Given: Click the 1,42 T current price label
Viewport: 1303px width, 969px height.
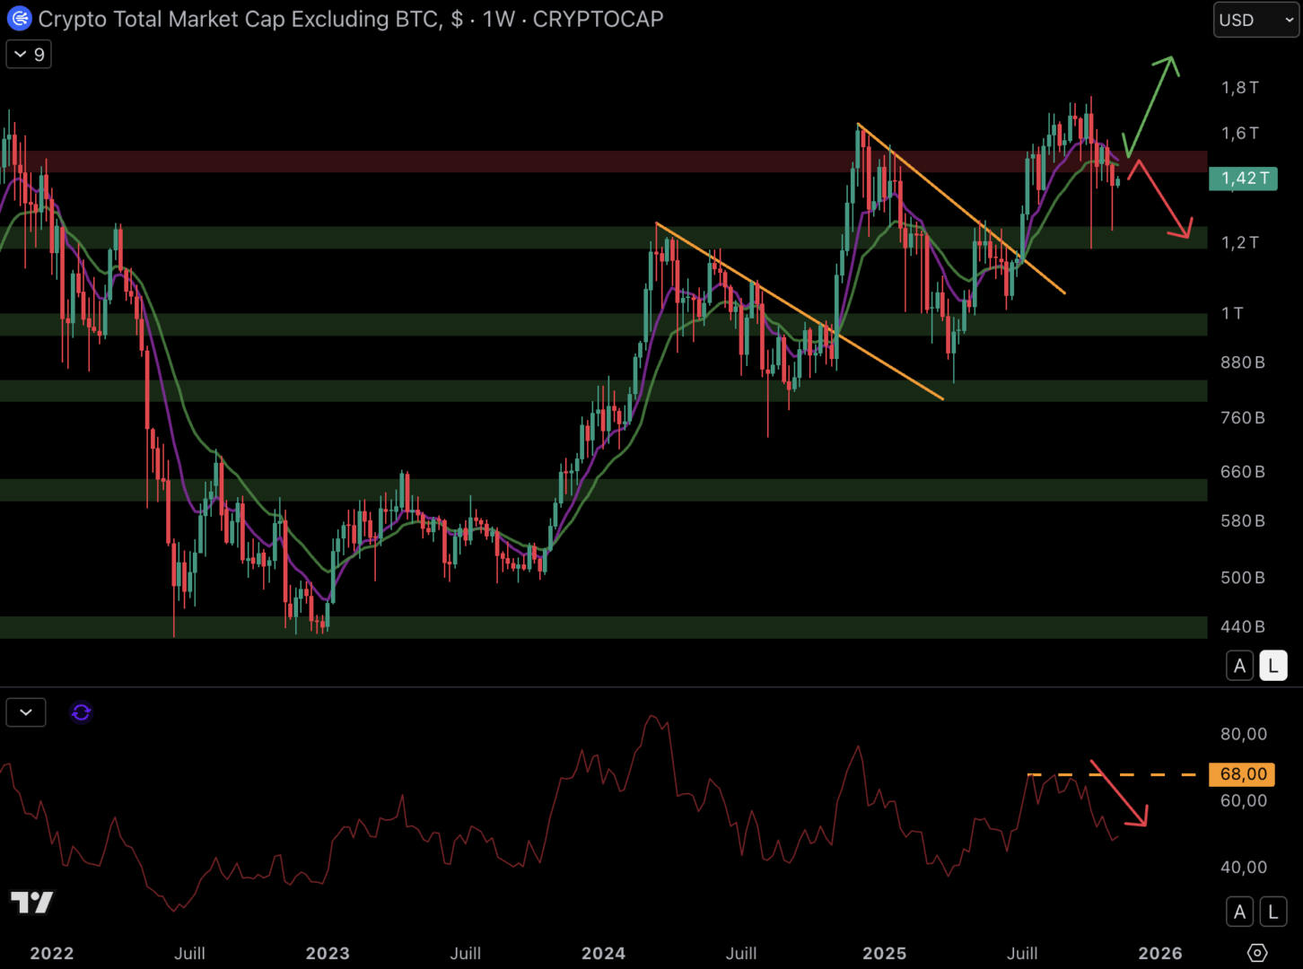Looking at the screenshot, I should [x=1243, y=179].
